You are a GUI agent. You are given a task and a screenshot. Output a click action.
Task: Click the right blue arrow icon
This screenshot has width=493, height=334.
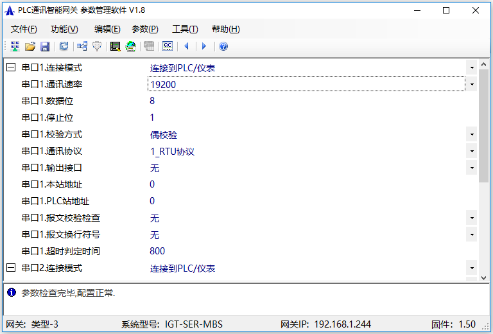tap(204, 46)
